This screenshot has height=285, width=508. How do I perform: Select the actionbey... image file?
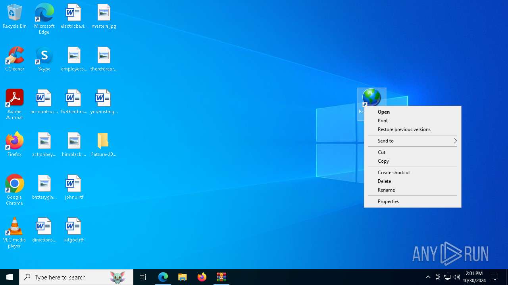44,145
